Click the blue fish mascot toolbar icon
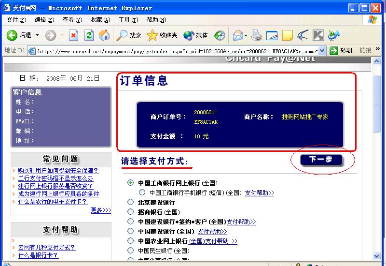 (334, 35)
